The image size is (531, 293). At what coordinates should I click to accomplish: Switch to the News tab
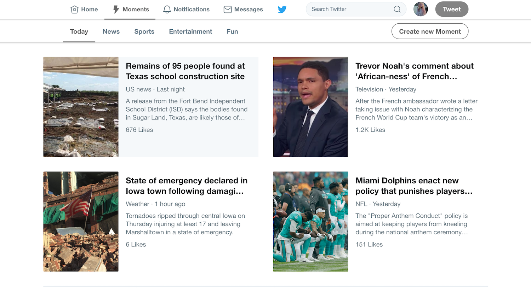[111, 31]
